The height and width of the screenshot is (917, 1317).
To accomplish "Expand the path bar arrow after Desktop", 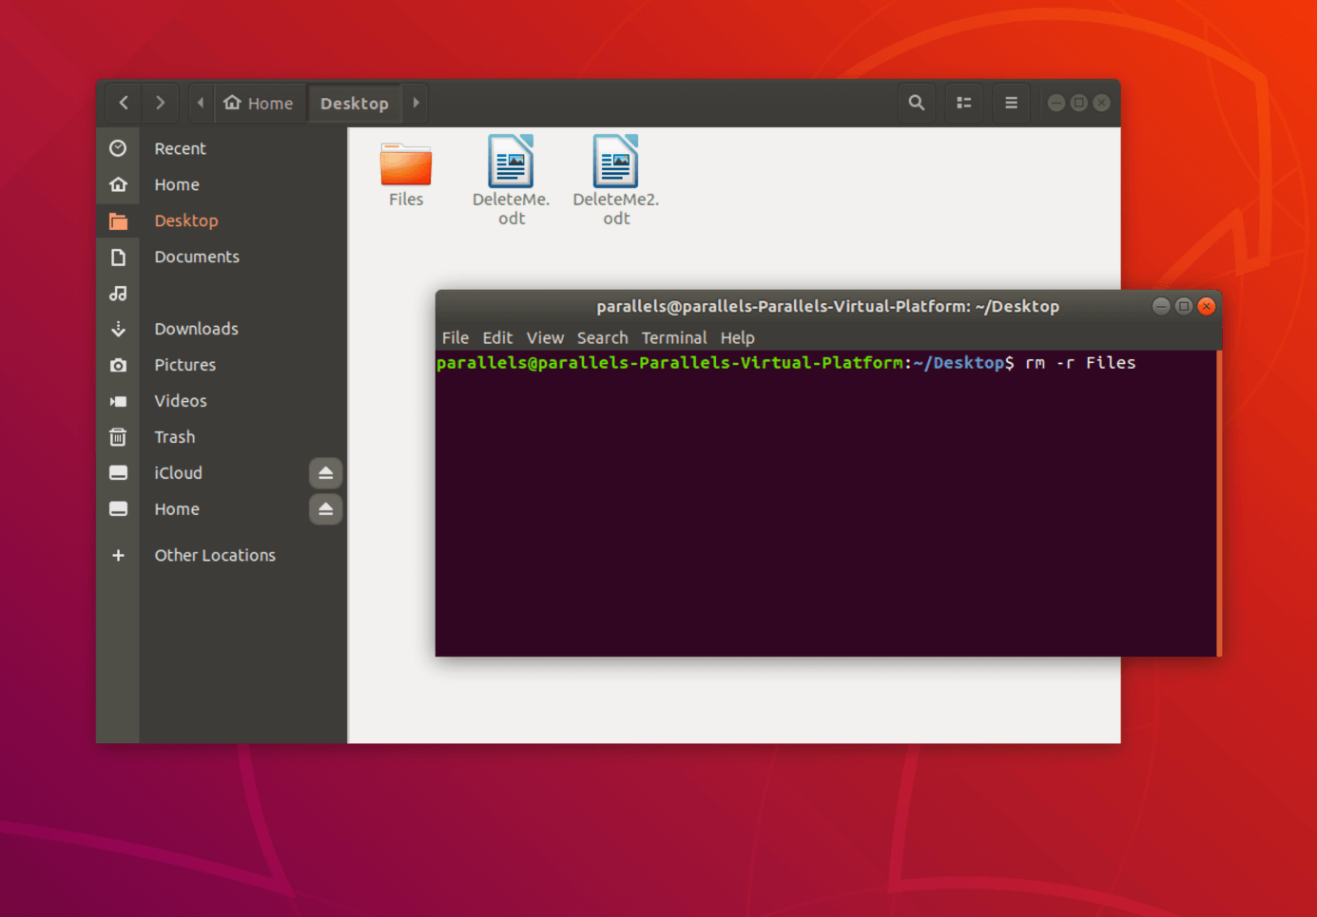I will (x=416, y=103).
